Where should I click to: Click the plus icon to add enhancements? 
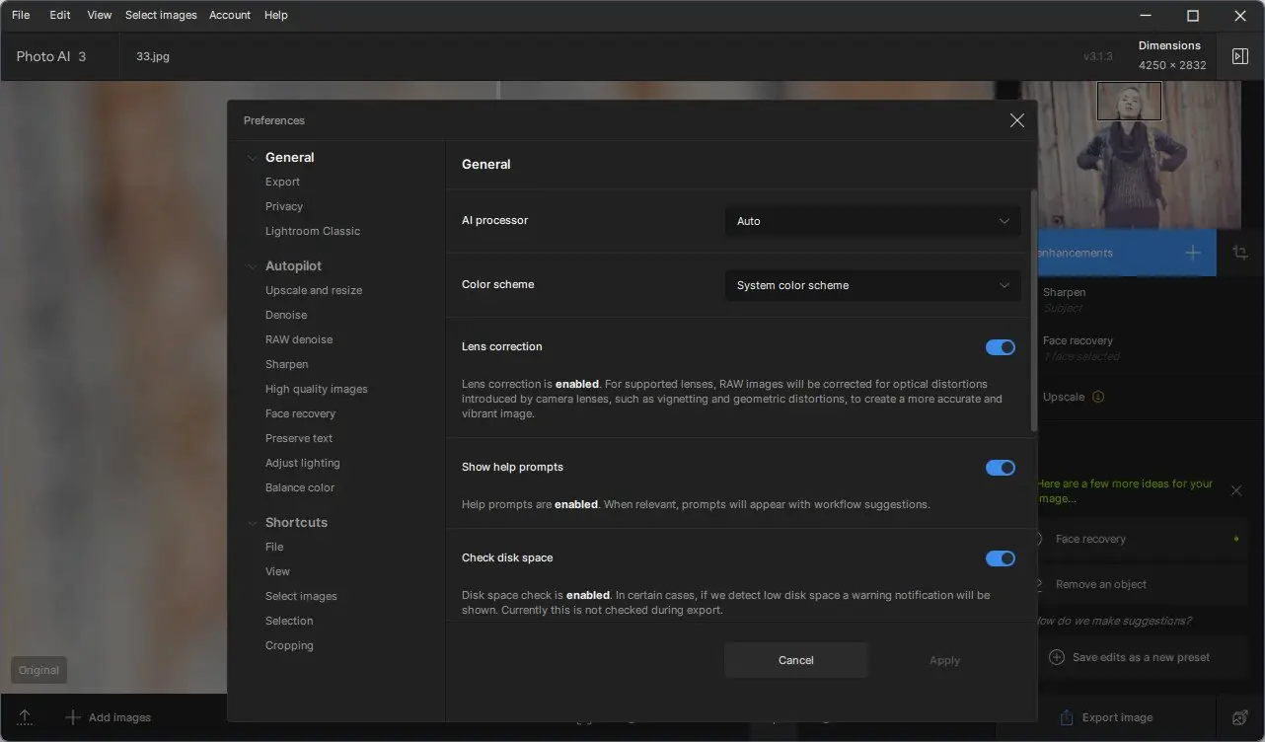click(x=1192, y=253)
